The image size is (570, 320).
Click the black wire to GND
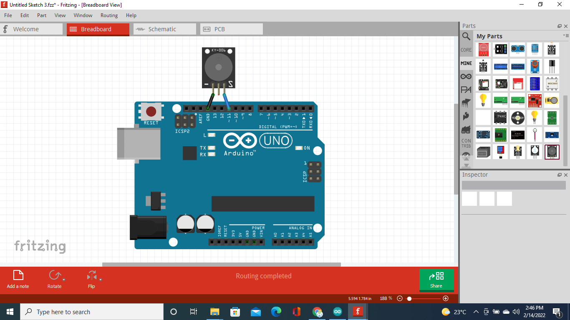tap(211, 101)
